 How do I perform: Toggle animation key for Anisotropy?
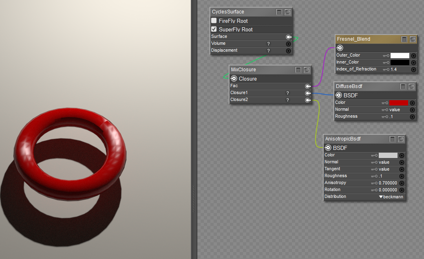(x=374, y=183)
